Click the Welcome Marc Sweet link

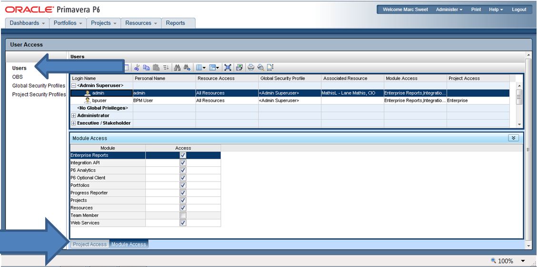(x=405, y=10)
